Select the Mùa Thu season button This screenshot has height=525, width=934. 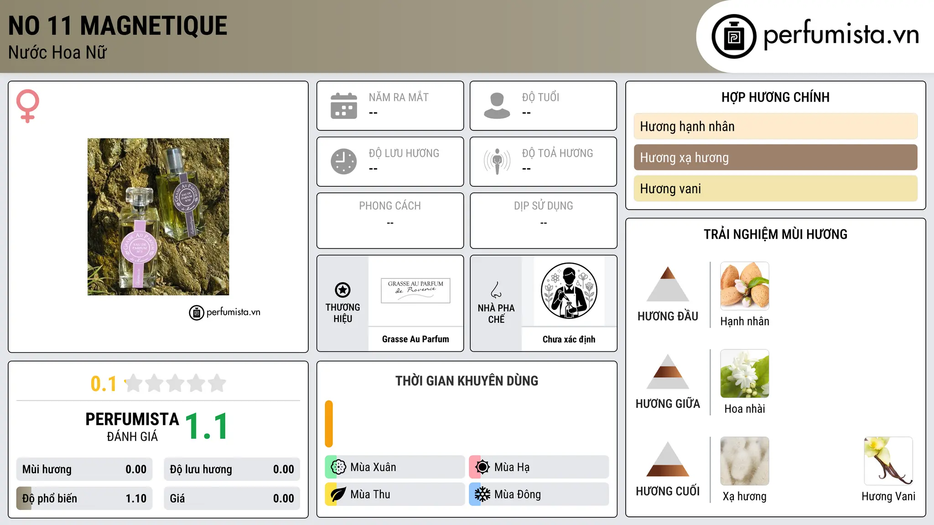tap(395, 494)
